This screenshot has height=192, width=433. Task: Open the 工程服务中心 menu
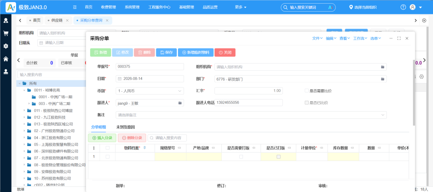click(x=159, y=8)
